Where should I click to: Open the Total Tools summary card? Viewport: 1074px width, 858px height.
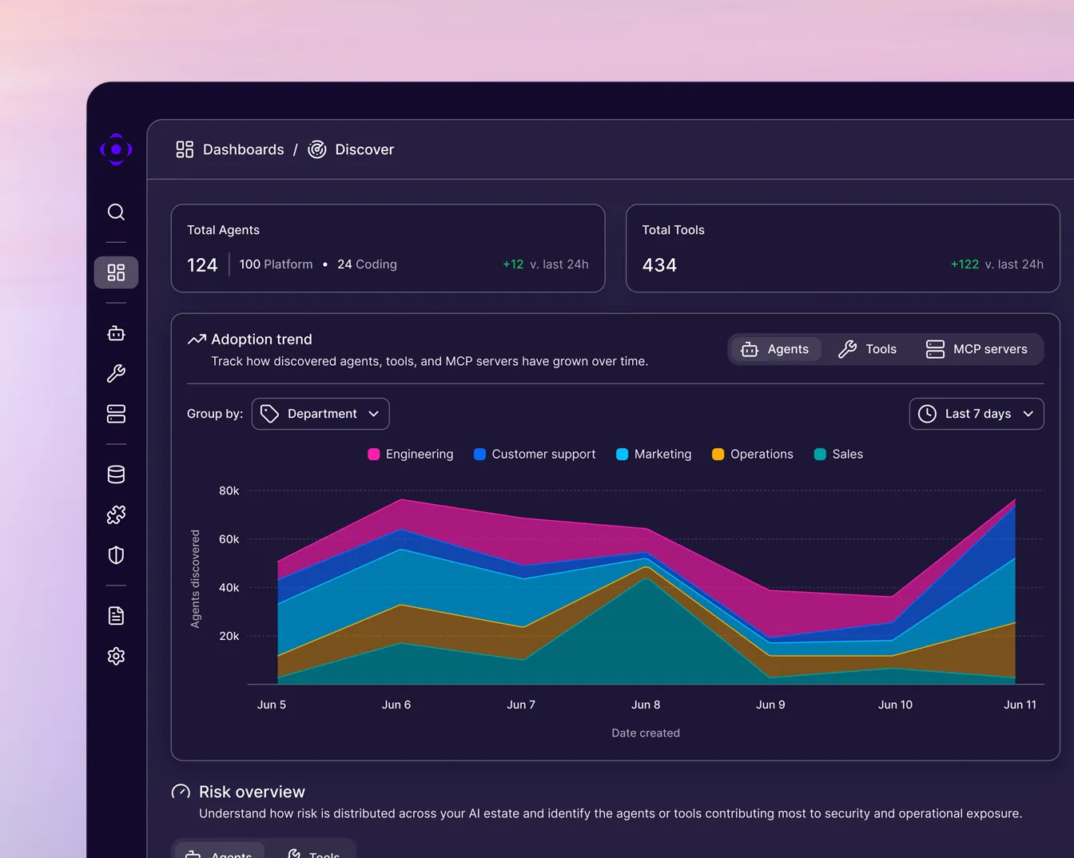(x=843, y=248)
